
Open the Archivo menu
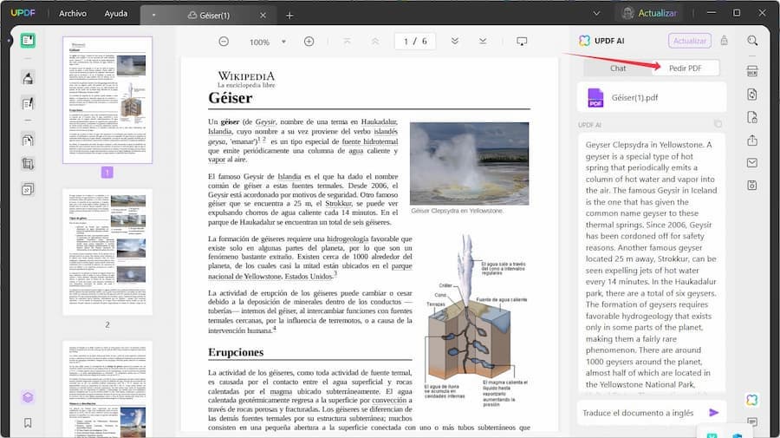click(73, 13)
